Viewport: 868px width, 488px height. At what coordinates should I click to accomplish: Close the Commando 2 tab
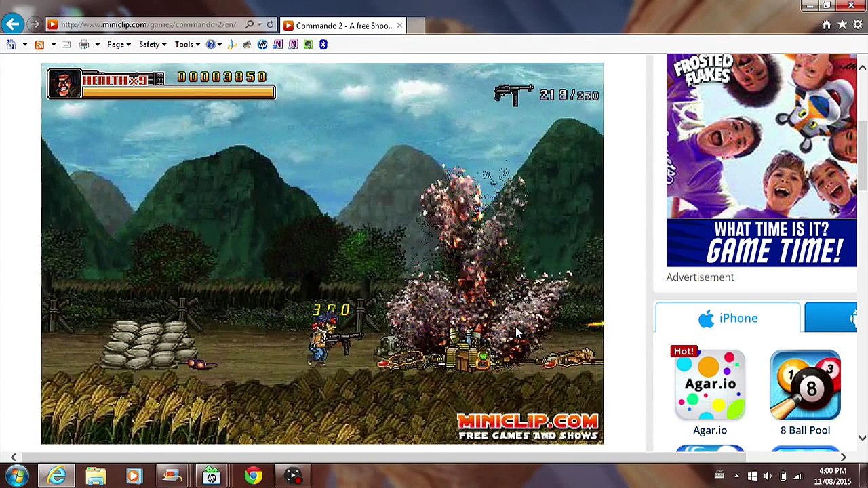pos(399,26)
